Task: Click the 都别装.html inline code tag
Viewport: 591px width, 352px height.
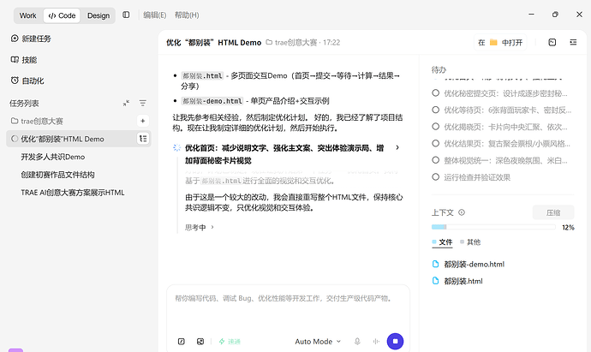Action: pyautogui.click(x=202, y=75)
